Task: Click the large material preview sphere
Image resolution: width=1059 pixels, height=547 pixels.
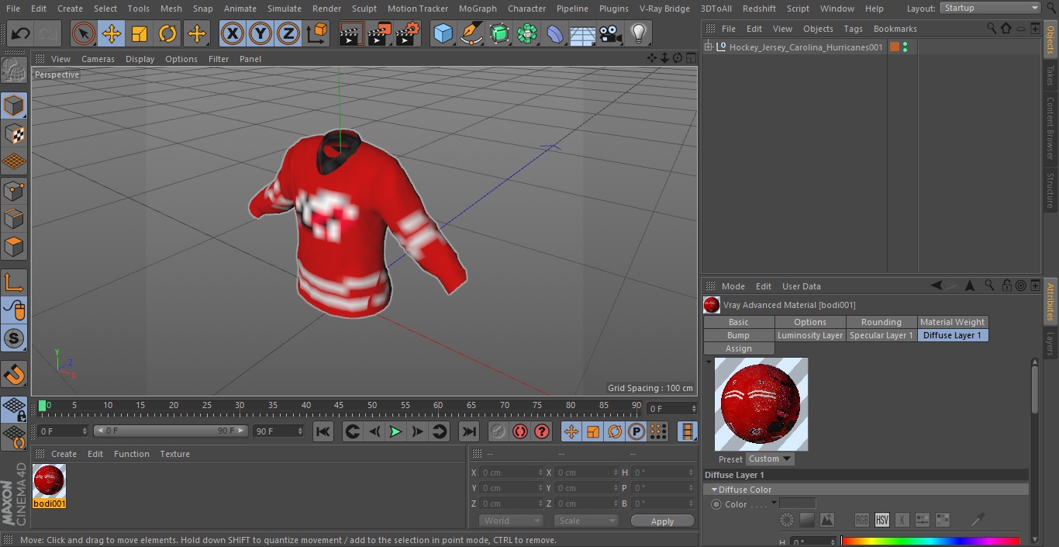Action: click(761, 404)
